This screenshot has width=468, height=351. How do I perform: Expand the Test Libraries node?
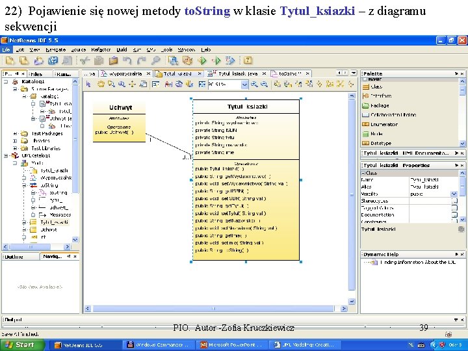pos(15,148)
